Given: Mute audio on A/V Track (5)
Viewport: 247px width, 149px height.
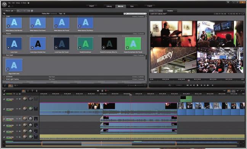Looking at the screenshot, I should [x=20, y=131].
